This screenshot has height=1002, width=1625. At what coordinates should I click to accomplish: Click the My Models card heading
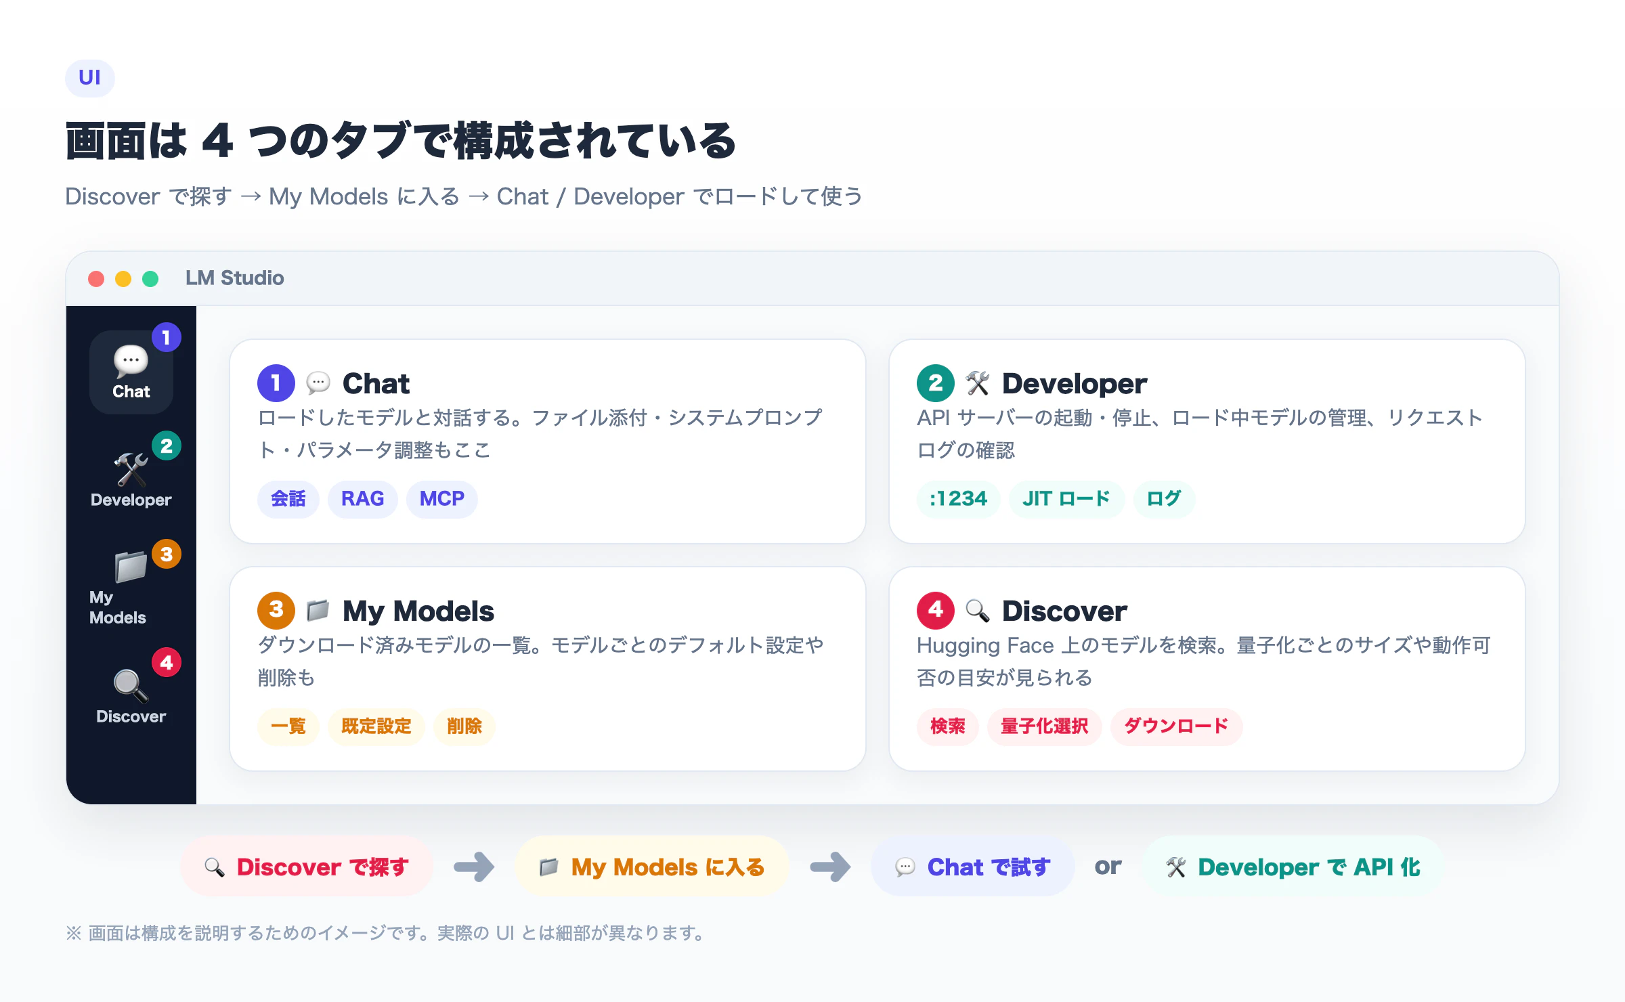[x=418, y=611]
